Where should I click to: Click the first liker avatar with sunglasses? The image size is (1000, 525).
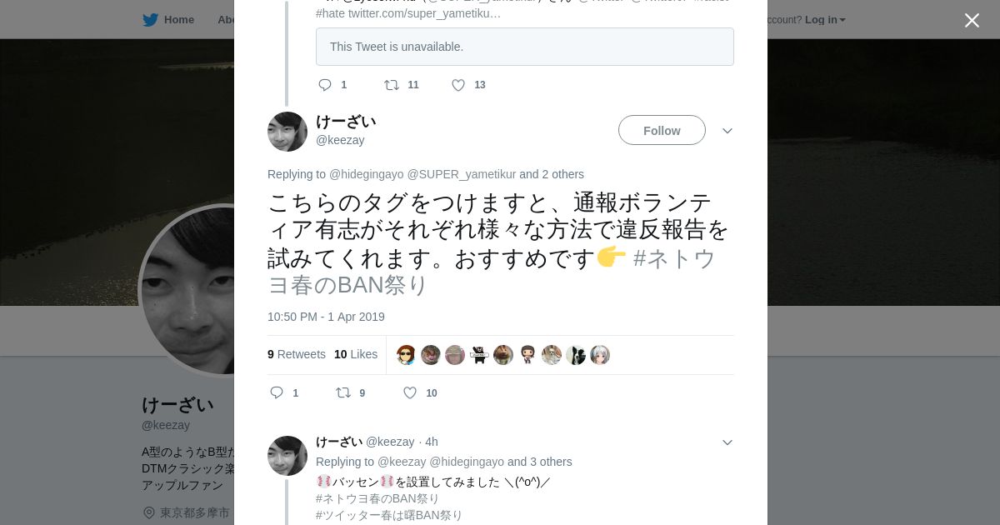click(406, 355)
